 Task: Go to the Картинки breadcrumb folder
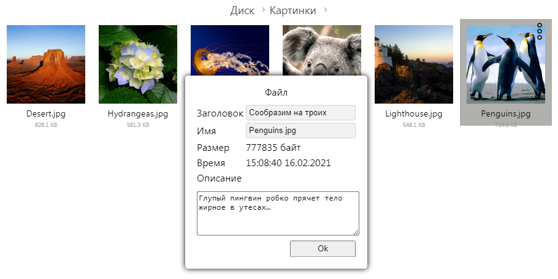coord(293,10)
